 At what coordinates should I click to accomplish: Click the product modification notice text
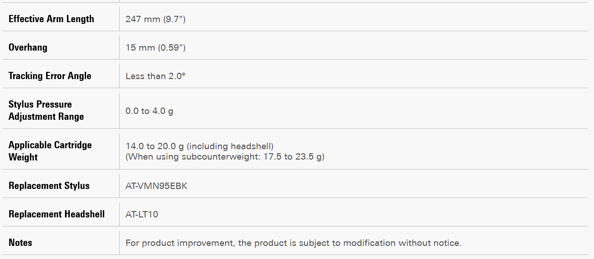point(293,243)
